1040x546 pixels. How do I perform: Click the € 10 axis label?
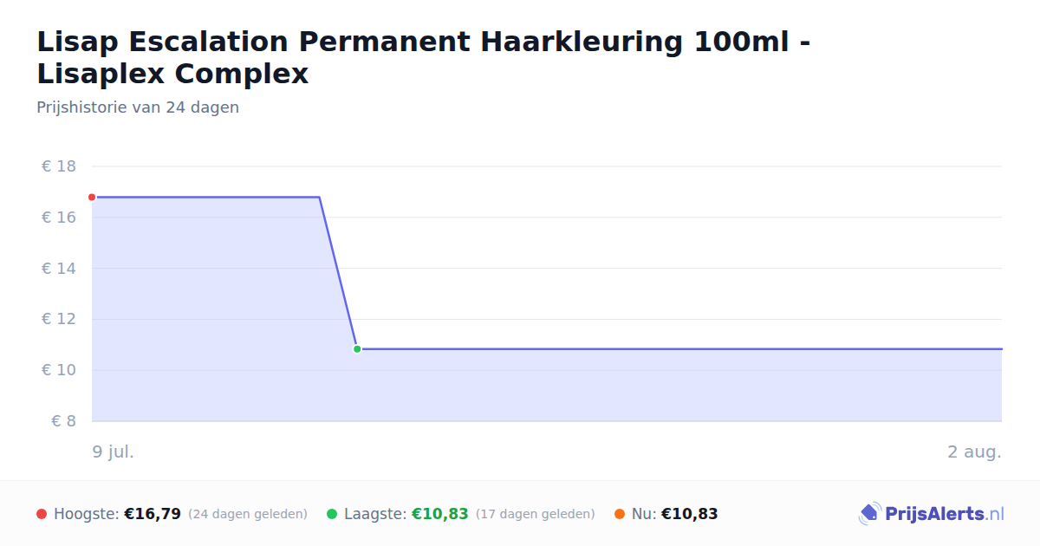59,370
